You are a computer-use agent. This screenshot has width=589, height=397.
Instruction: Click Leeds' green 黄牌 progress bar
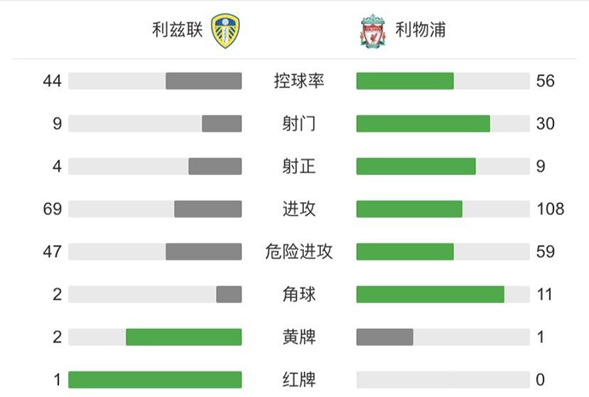(x=184, y=337)
